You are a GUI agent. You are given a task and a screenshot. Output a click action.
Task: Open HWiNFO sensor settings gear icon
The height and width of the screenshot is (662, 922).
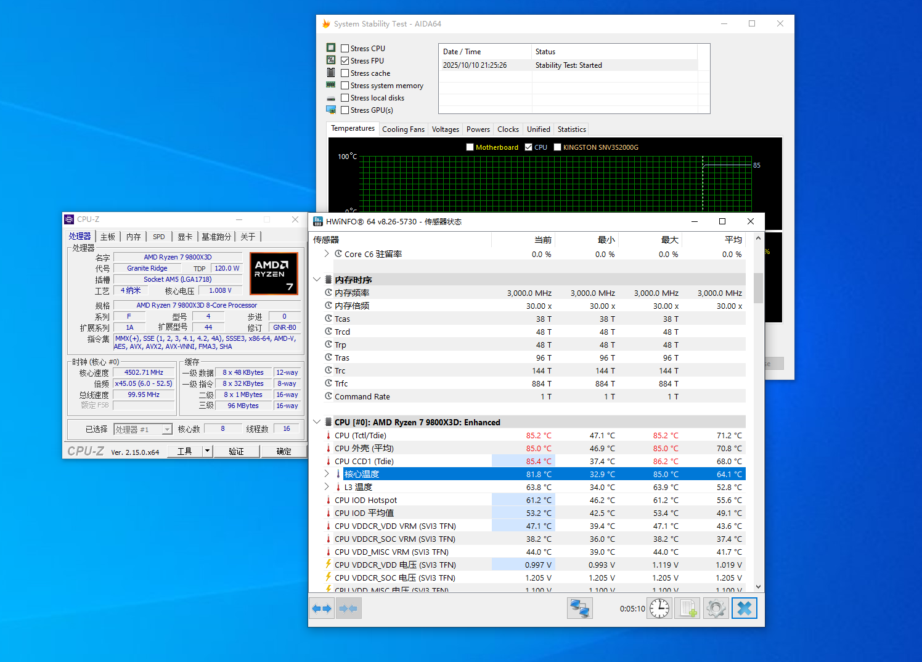click(716, 608)
